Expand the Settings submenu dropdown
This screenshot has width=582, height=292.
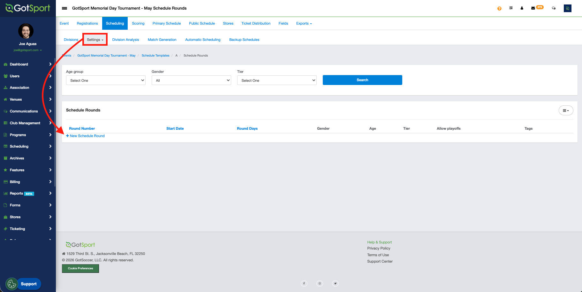coord(95,40)
